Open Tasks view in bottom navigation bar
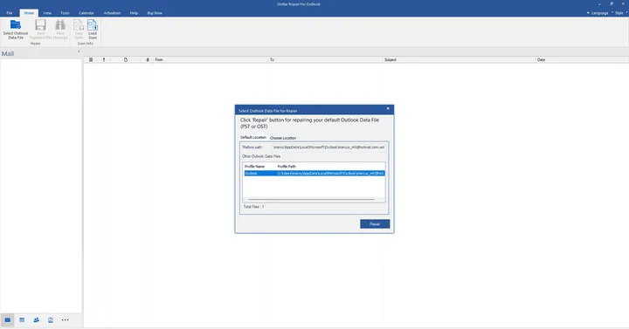Image resolution: width=629 pixels, height=329 pixels. point(51,319)
